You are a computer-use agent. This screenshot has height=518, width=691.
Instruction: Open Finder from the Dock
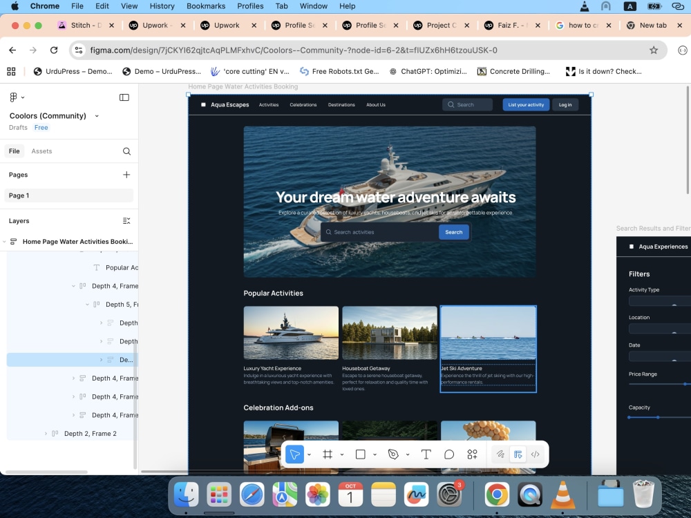(186, 495)
